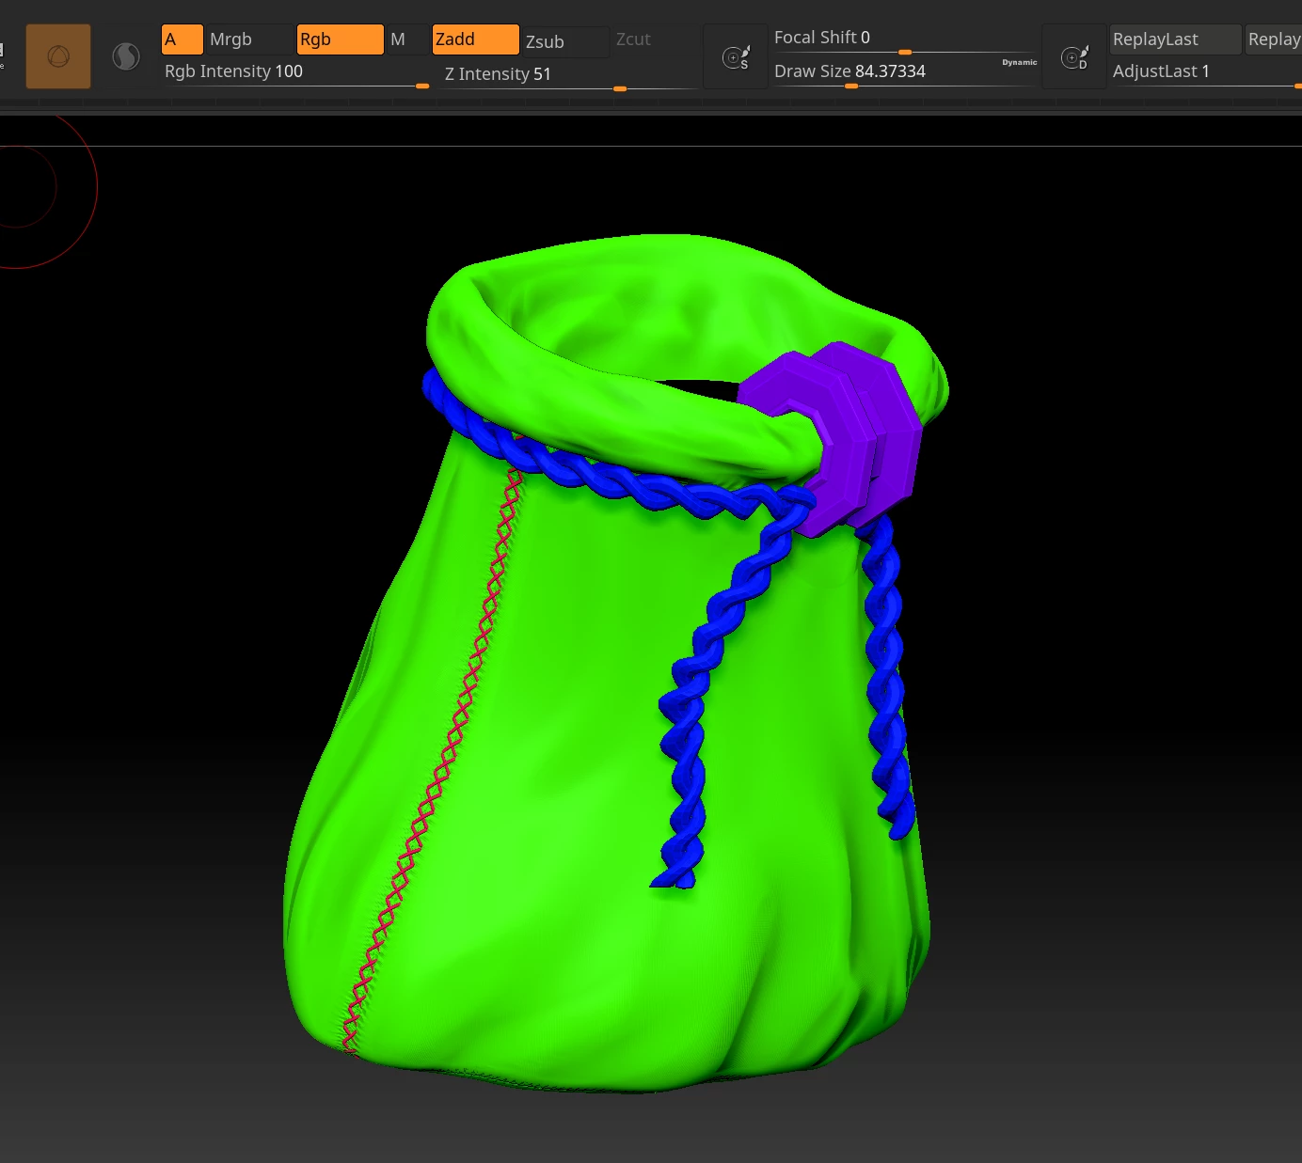Toggle the Dynamic draw size option

pos(1020,62)
